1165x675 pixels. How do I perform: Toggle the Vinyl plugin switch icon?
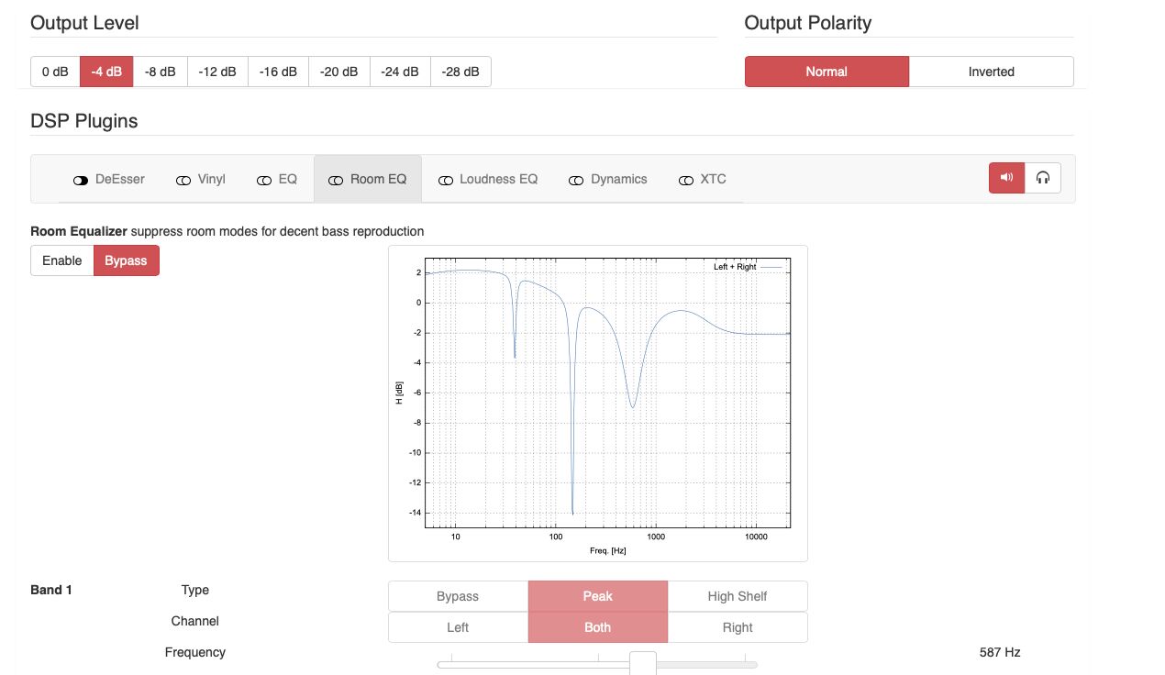pos(183,180)
